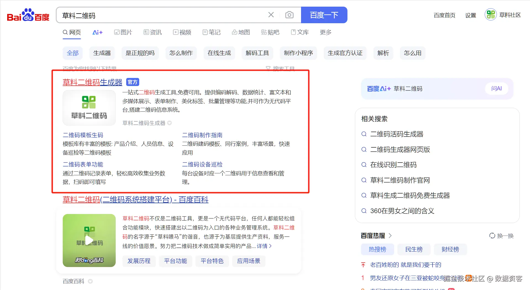Select the 生成官方认证 filter chip
This screenshot has width=530, height=290.
click(345, 53)
